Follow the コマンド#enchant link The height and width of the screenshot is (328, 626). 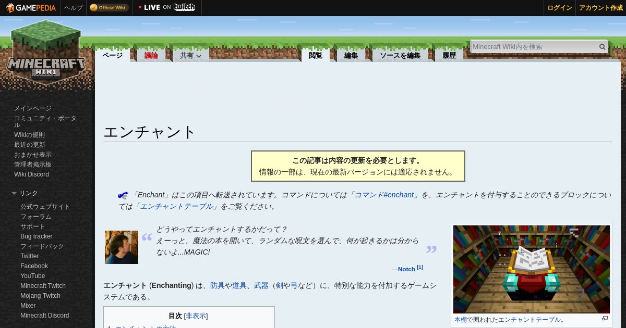pyautogui.click(x=384, y=195)
